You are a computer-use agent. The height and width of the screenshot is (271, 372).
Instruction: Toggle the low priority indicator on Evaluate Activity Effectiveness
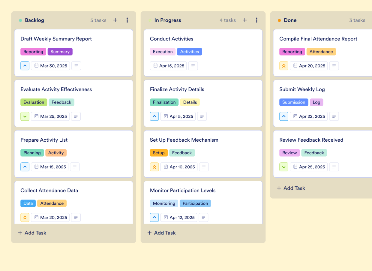click(25, 116)
